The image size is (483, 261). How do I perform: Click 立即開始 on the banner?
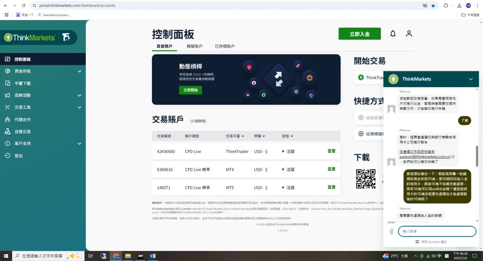190,90
